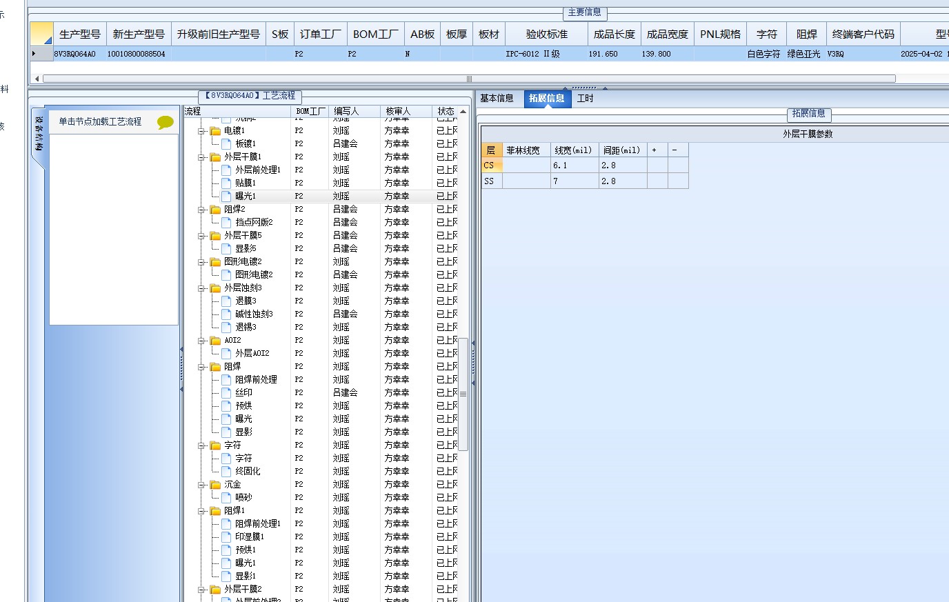The image size is (949, 602).
Task: Click the folder icon of 沉金
Action: coord(215,485)
